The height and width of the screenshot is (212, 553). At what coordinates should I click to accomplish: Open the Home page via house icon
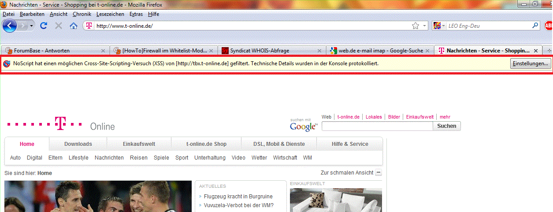[74, 26]
